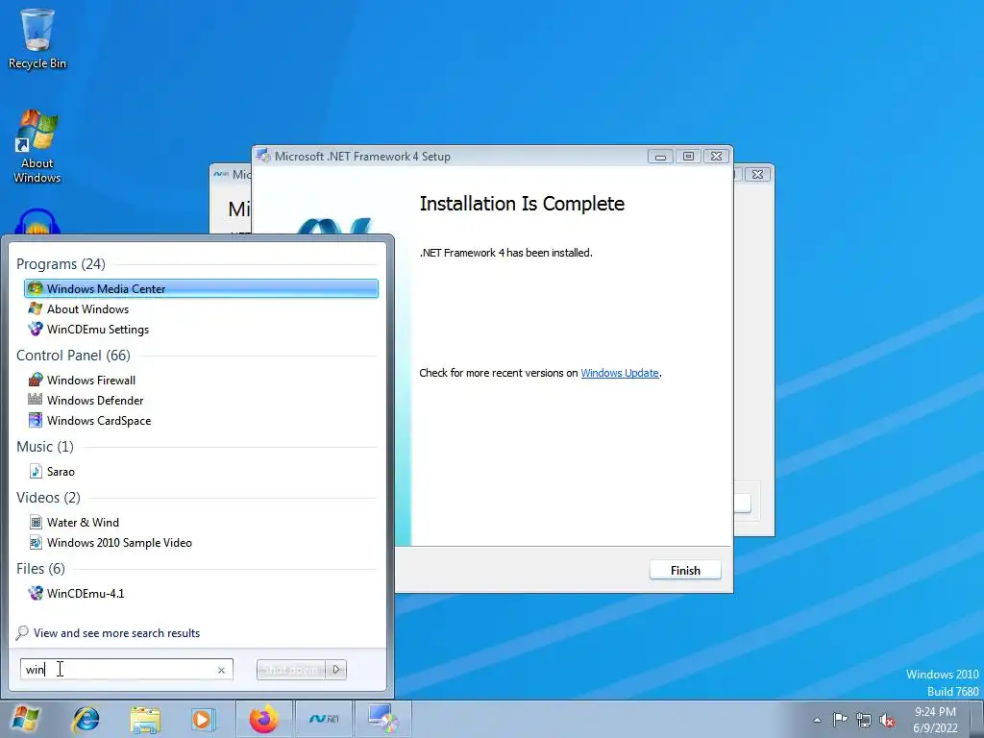The image size is (984, 738).
Task: Open Windows Explorer folder on taskbar
Action: point(145,719)
